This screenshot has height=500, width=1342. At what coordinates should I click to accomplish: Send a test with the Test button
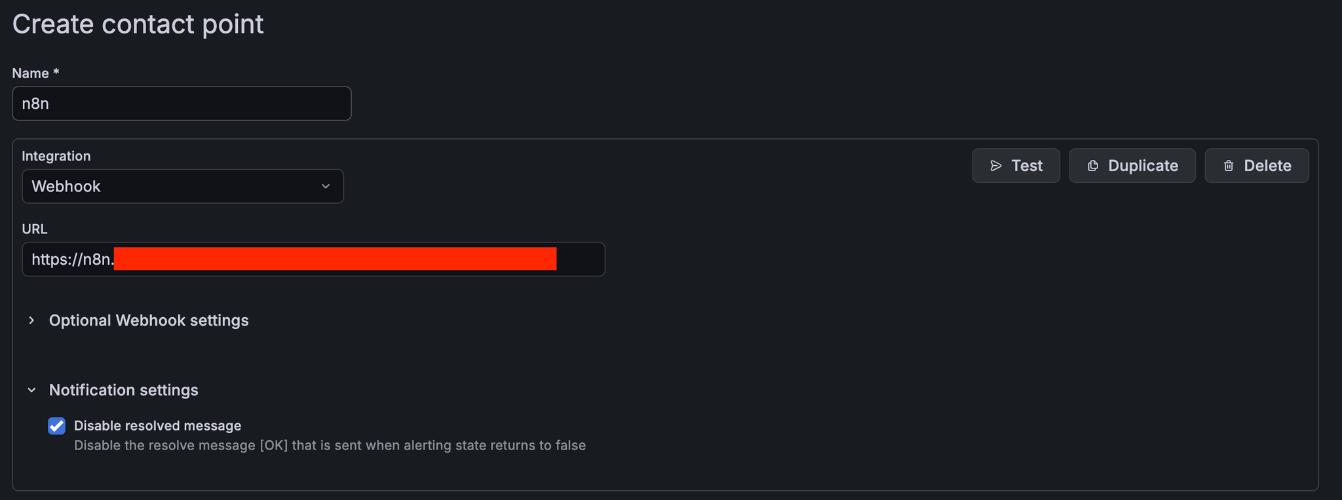[x=1016, y=166]
